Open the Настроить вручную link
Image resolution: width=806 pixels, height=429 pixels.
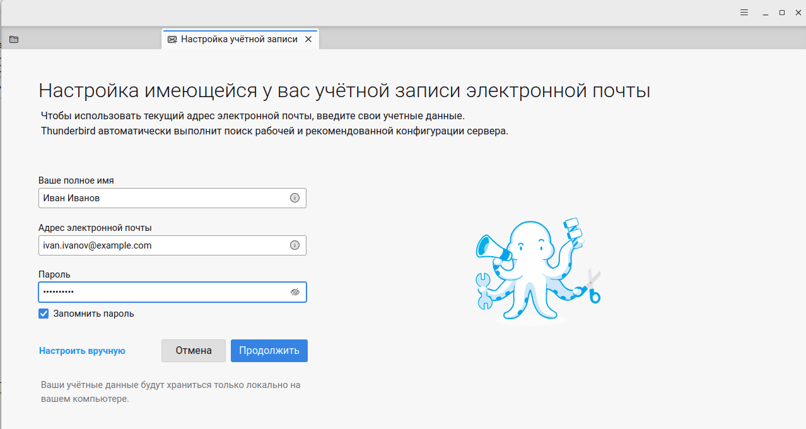(x=82, y=351)
